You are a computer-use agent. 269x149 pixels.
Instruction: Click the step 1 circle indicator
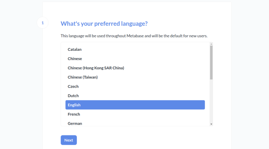click(43, 23)
